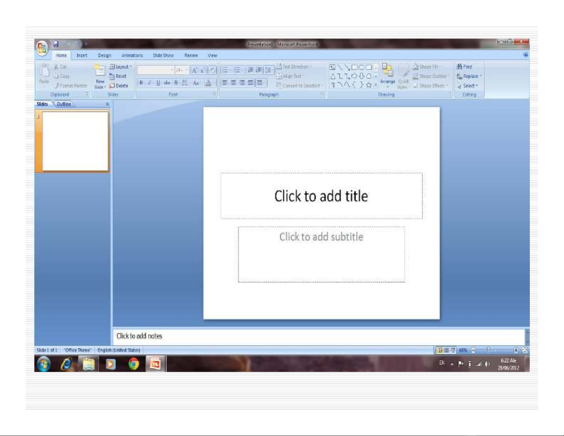This screenshot has width=564, height=436.
Task: Expand the Layout dropdown
Action: coord(121,67)
